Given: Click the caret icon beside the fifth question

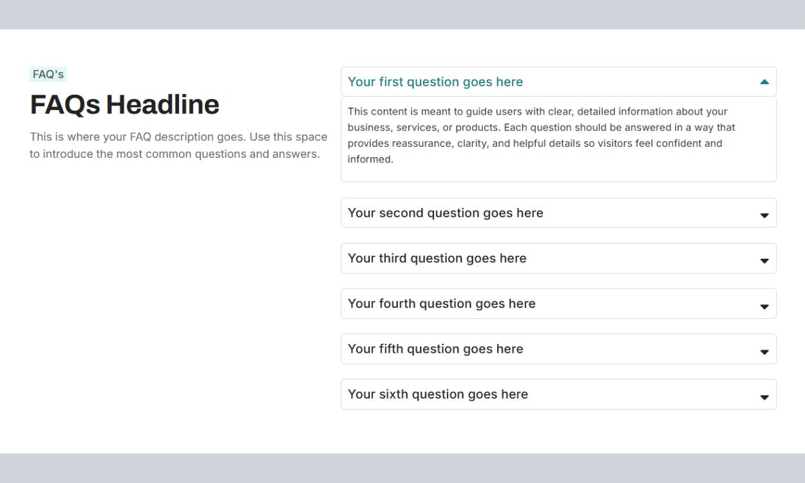Looking at the screenshot, I should tap(764, 352).
